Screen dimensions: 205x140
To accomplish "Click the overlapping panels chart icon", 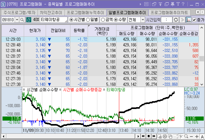I will pyautogui.click(x=170, y=137).
